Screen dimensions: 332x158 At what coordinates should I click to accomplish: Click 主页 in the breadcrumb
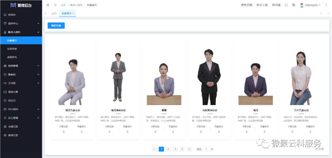point(63,5)
